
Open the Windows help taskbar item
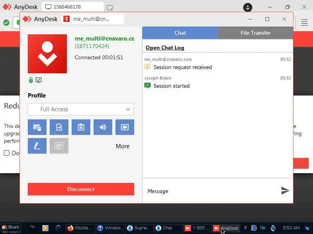tap(110, 228)
